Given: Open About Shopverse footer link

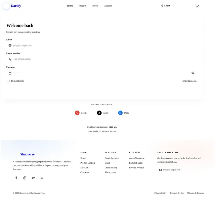Looking at the screenshot, I should coord(137,158).
